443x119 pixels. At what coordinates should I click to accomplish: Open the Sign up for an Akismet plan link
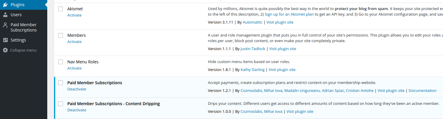289,14
